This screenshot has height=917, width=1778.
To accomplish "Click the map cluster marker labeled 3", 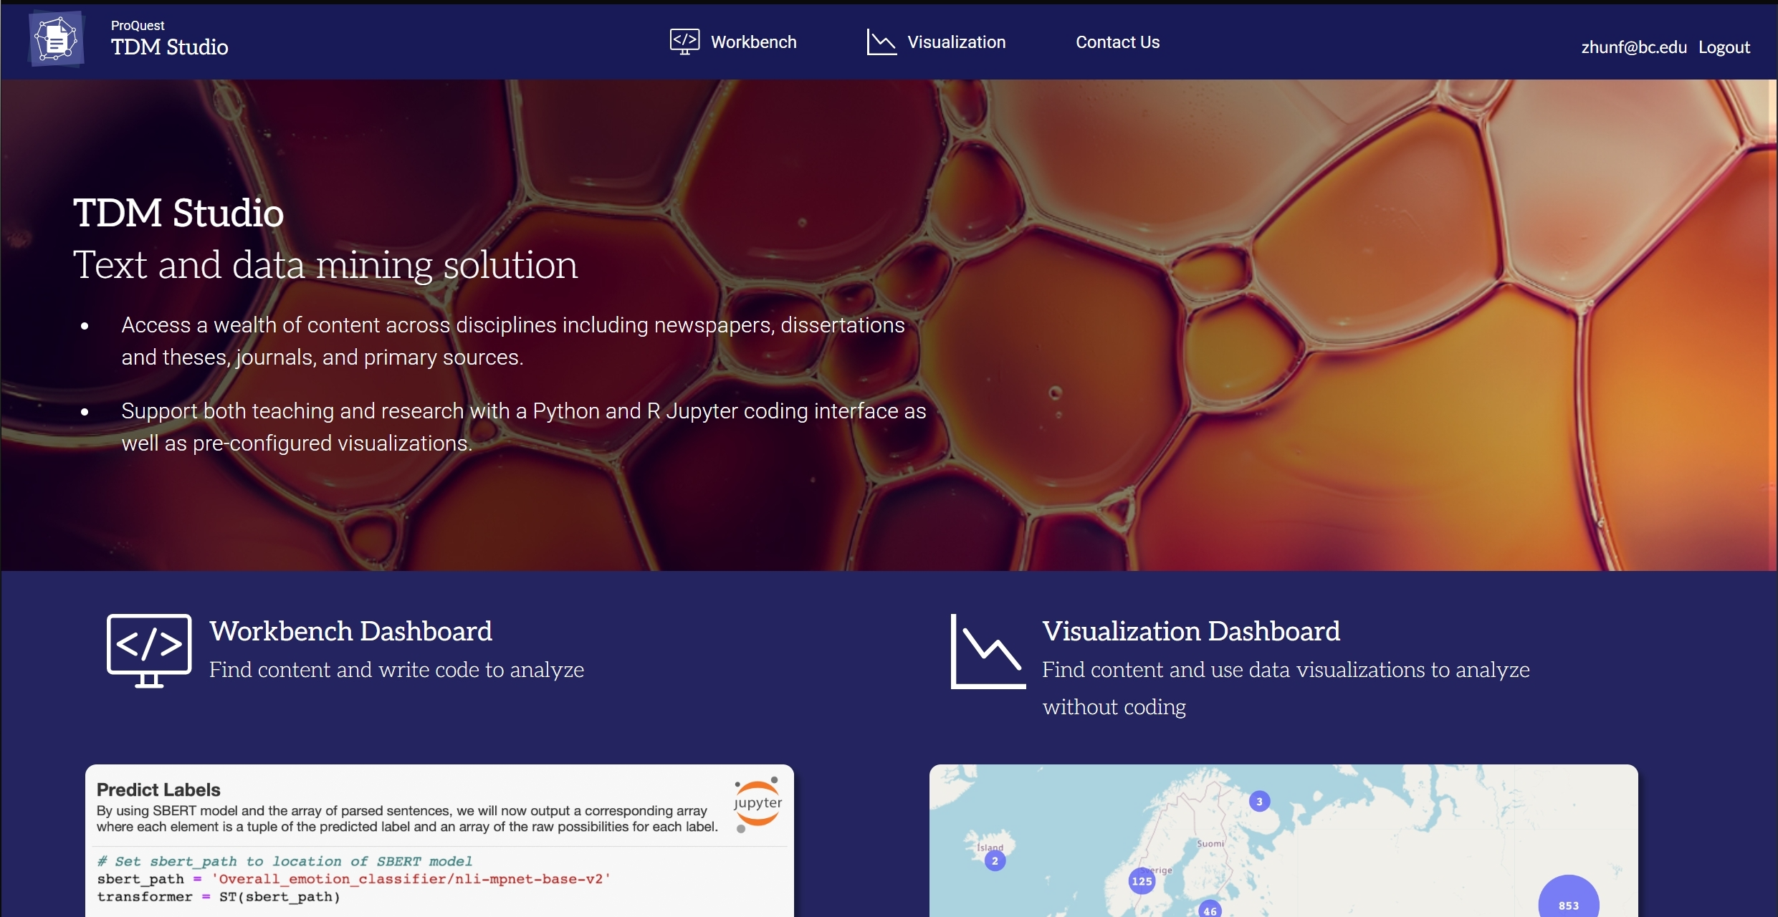I will [1259, 802].
